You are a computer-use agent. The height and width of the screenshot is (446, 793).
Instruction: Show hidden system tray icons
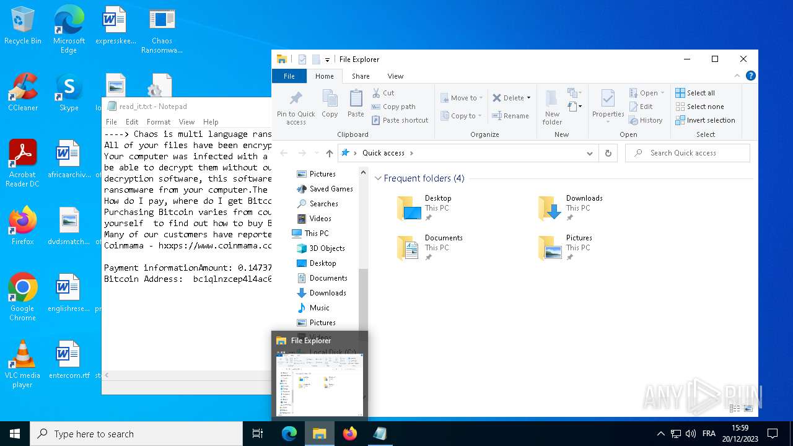click(660, 434)
